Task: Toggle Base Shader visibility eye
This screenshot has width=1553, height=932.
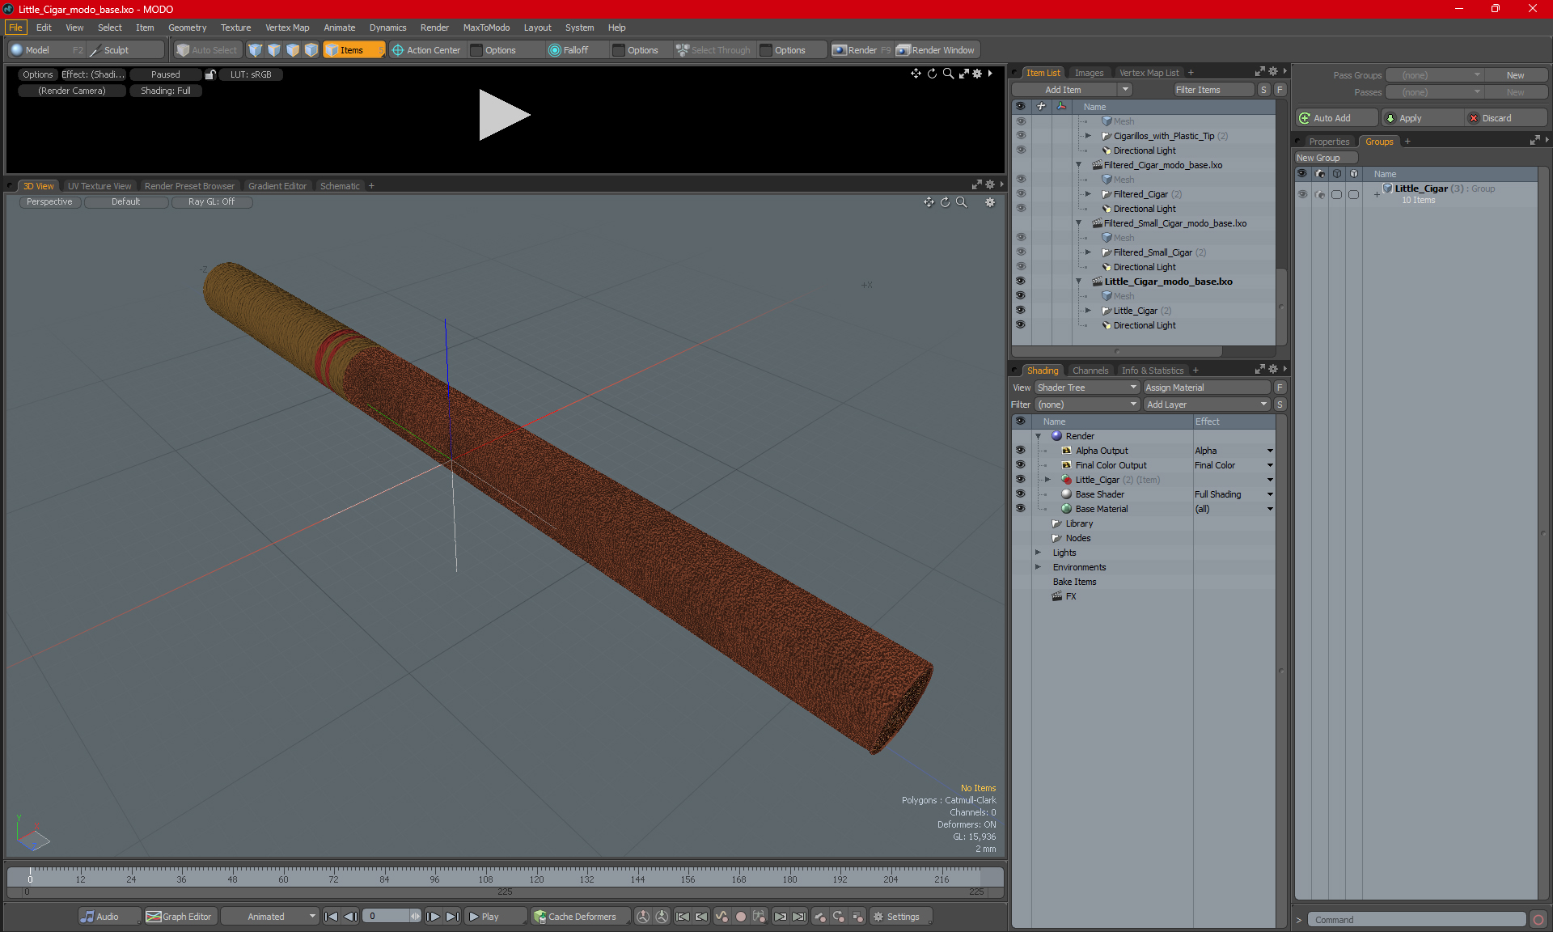Action: (x=1021, y=494)
